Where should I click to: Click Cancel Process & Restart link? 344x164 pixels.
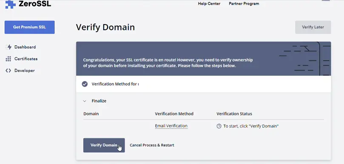152,145
